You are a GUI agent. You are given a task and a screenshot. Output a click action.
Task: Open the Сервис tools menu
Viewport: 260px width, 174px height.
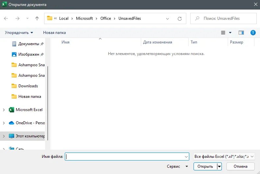pyautogui.click(x=177, y=166)
